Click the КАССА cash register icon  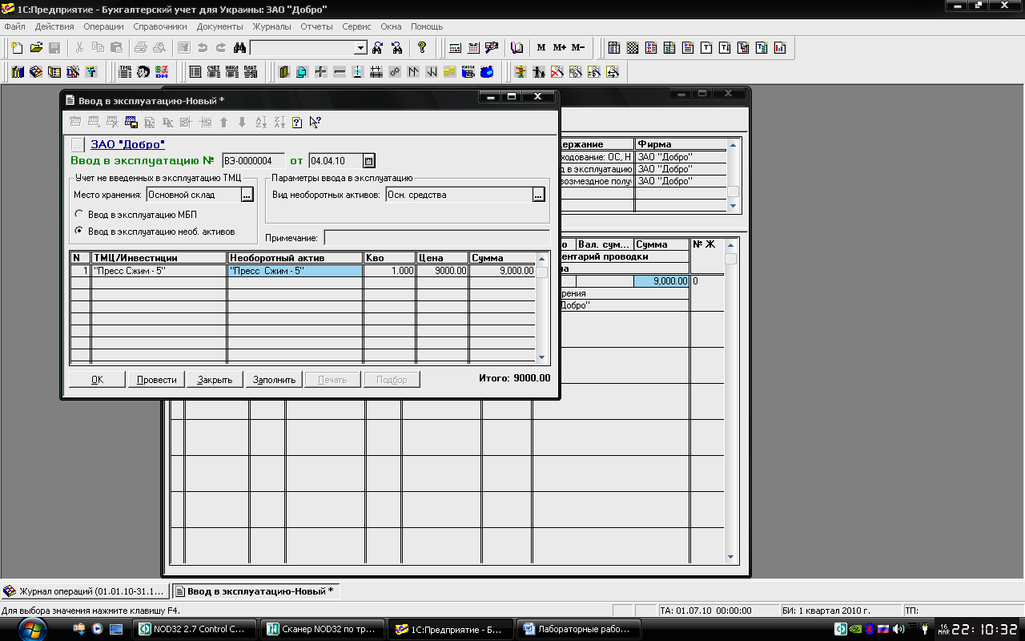(468, 71)
